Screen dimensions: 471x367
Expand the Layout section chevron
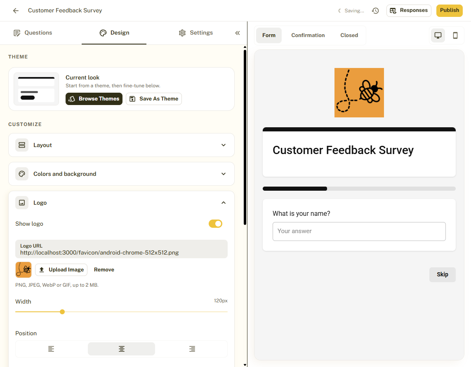224,145
